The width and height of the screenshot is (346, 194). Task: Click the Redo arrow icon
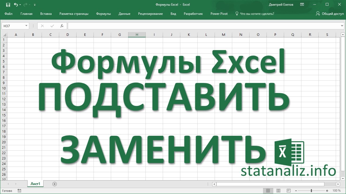click(26, 5)
